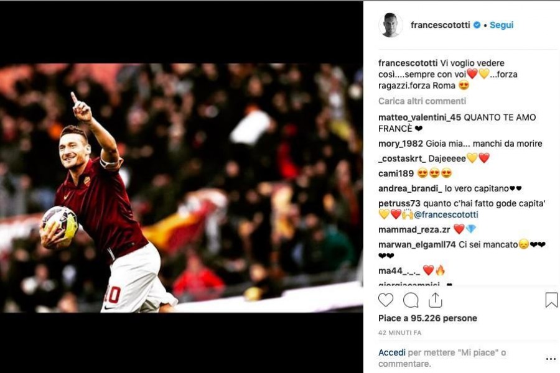Click the Totti celebration photo
This screenshot has height=373, width=560.
(182, 188)
